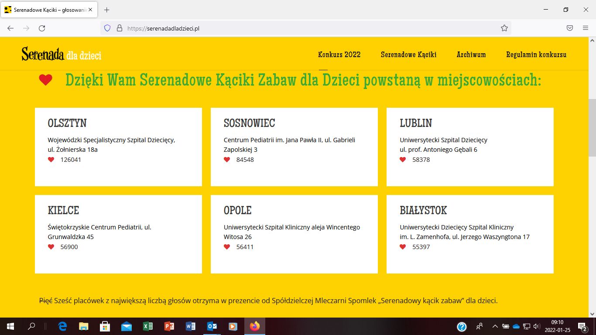The height and width of the screenshot is (335, 596).
Task: Click the large red heart beside the headline
Action: (x=45, y=80)
